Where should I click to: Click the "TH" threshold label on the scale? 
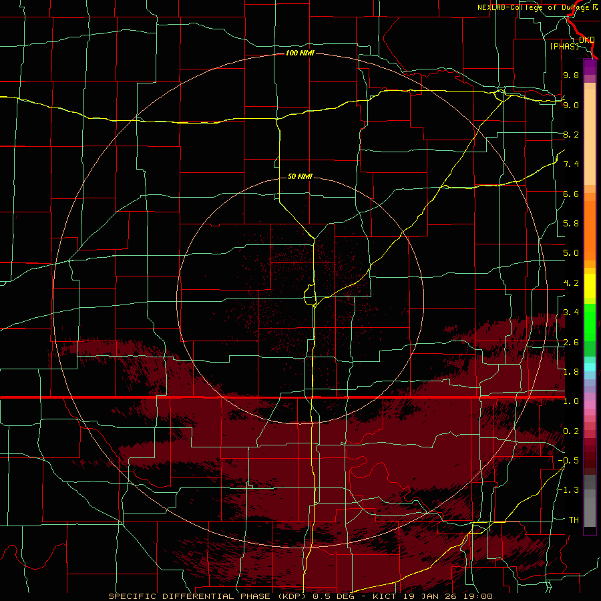pyautogui.click(x=574, y=520)
